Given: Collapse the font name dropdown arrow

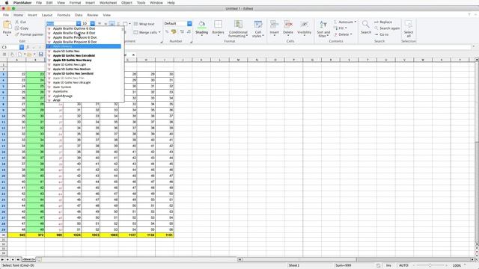Looking at the screenshot, I should (x=79, y=23).
